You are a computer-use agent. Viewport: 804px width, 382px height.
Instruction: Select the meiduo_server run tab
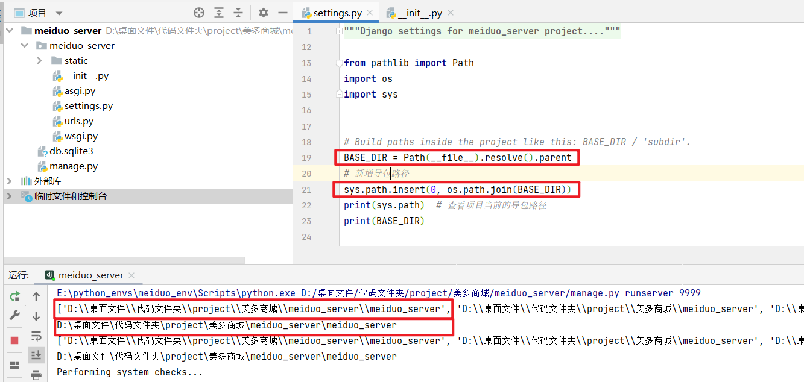tap(87, 274)
